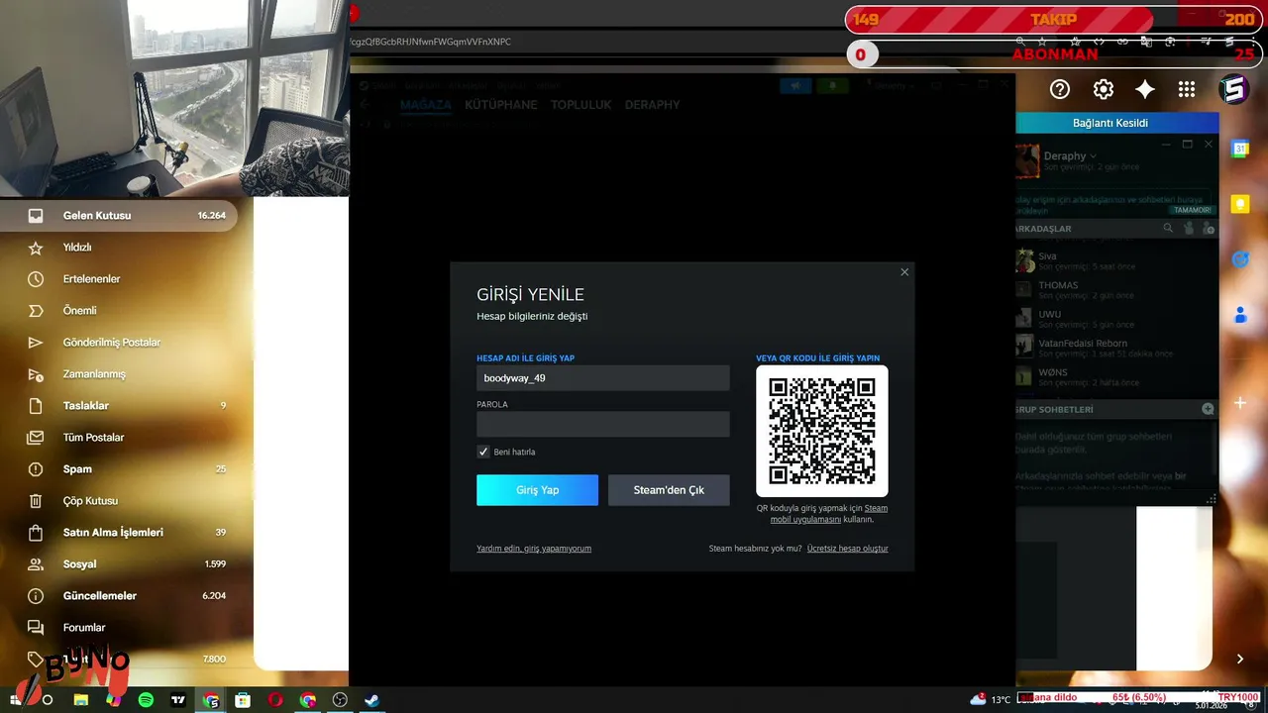Search friends in Steam friends list

click(1168, 229)
